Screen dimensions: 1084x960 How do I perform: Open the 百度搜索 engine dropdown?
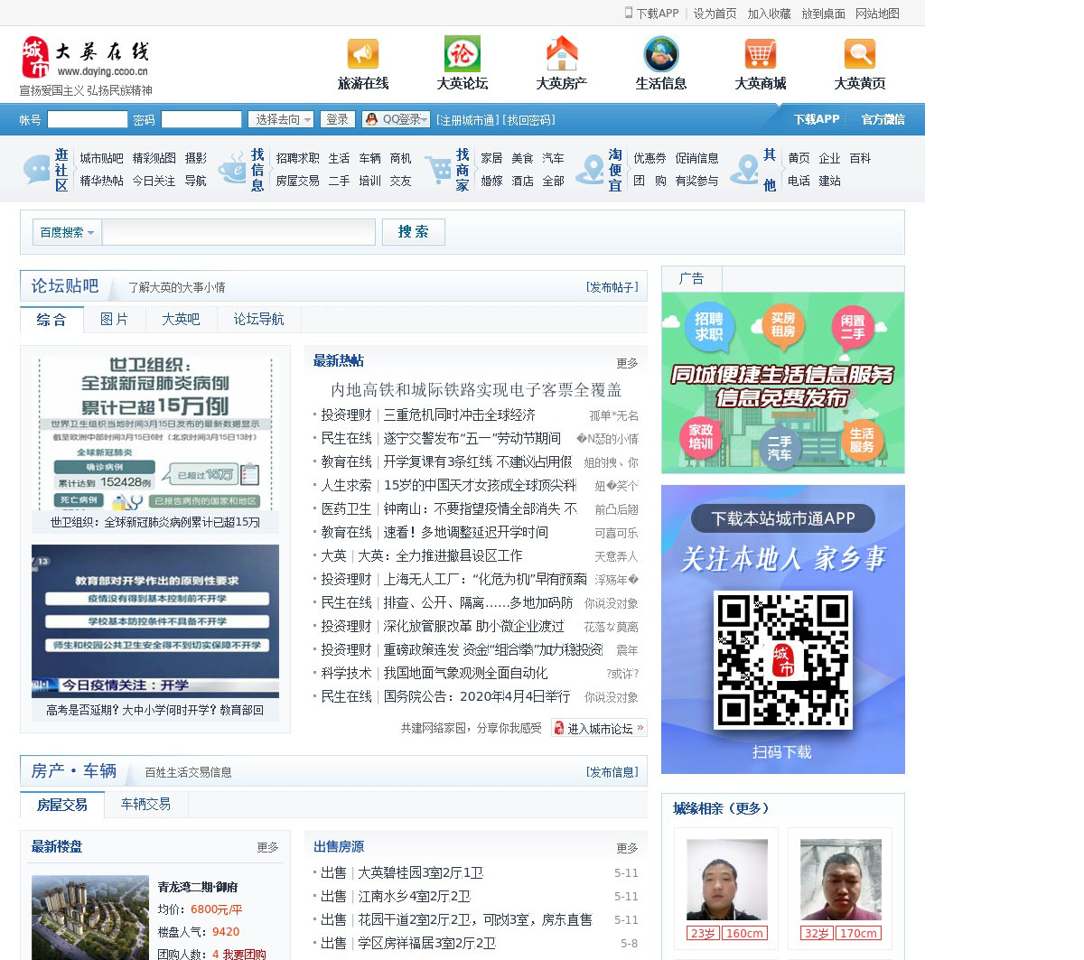pos(67,232)
